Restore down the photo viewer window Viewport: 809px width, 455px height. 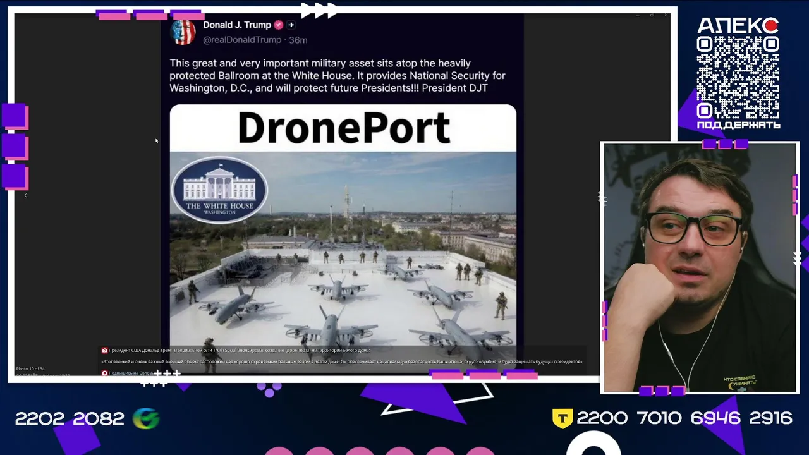[x=652, y=15]
